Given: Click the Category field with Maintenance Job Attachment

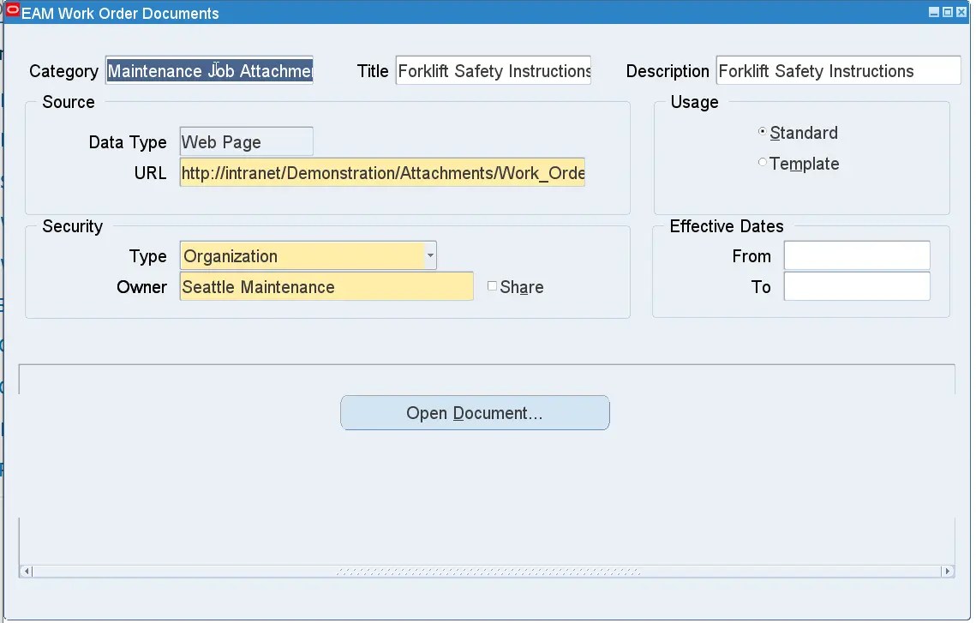Looking at the screenshot, I should coord(208,70).
